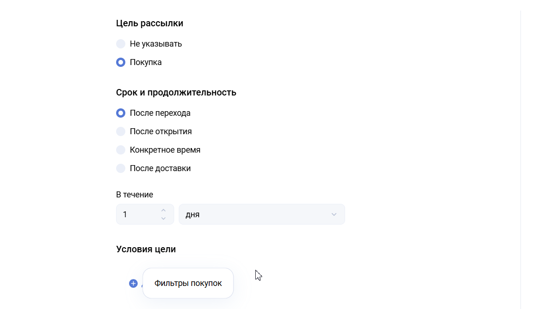Click the down arrow in the В течение stepper
The height and width of the screenshot is (309, 534).
[x=163, y=218]
